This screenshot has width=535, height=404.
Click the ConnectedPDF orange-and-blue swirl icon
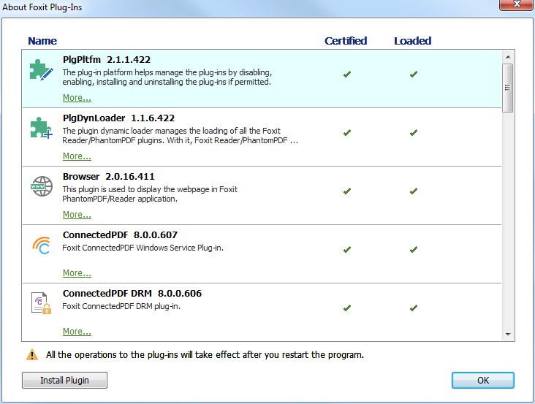(x=42, y=245)
